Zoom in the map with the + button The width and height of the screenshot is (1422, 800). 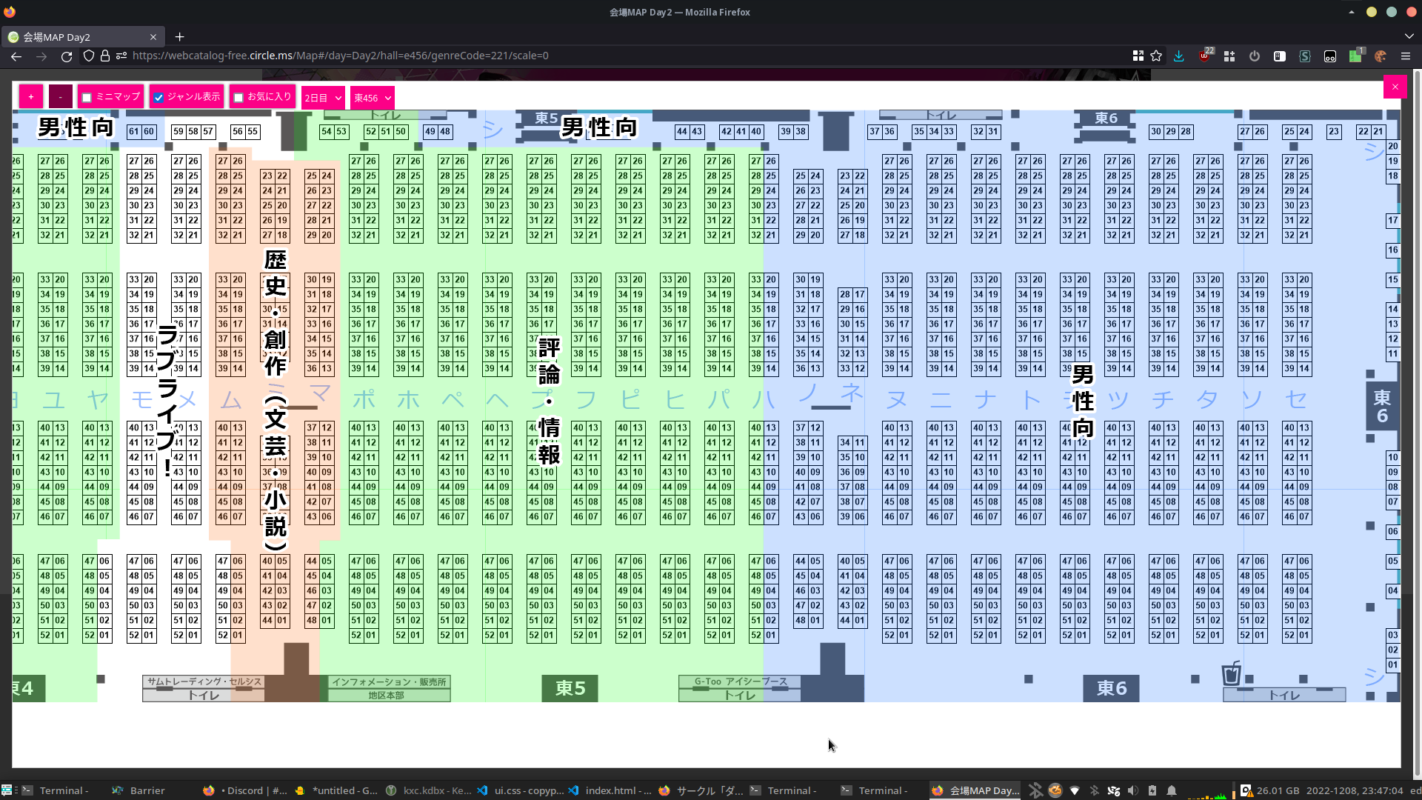[30, 97]
